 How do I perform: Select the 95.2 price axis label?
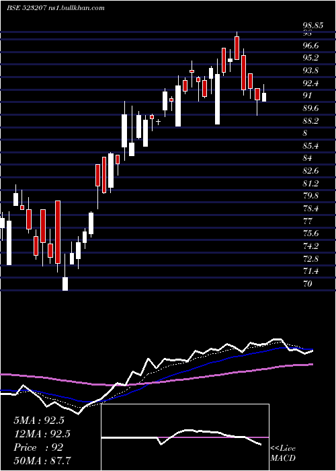[x=310, y=58]
